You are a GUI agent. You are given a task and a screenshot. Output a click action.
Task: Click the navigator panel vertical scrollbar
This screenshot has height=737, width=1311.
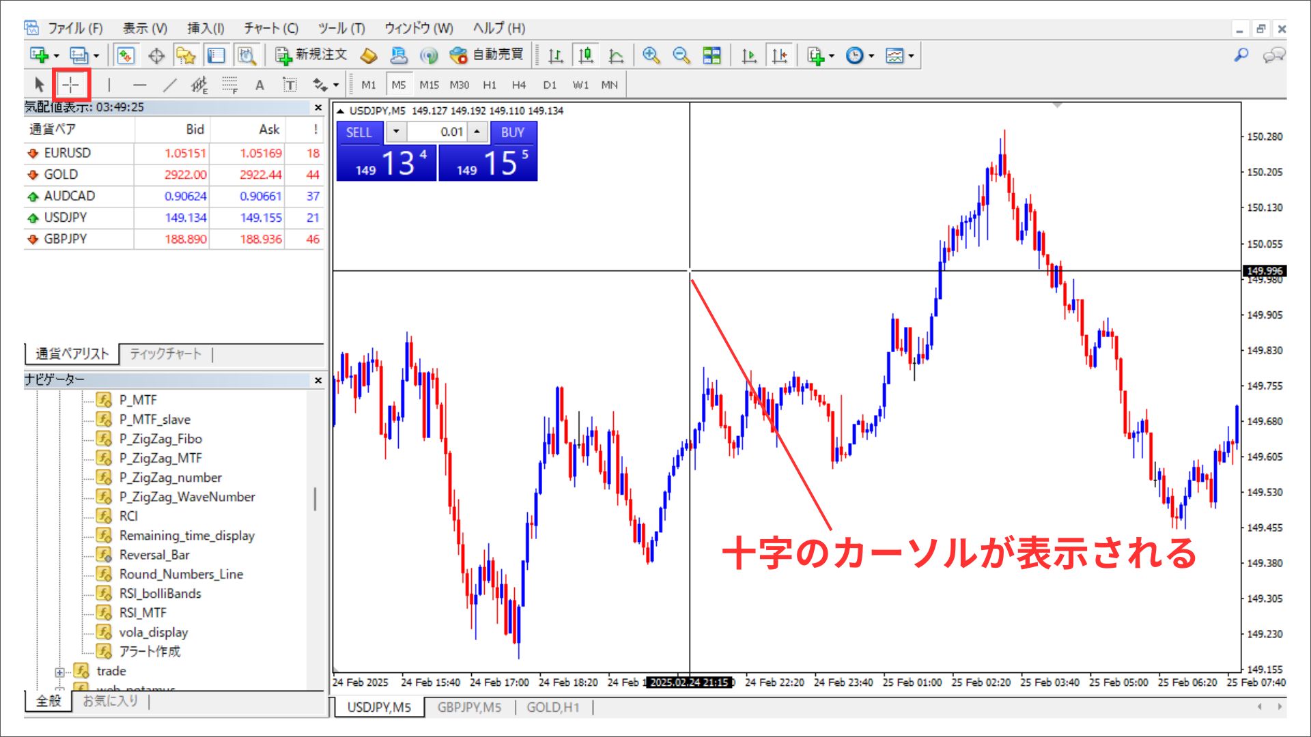pos(315,499)
